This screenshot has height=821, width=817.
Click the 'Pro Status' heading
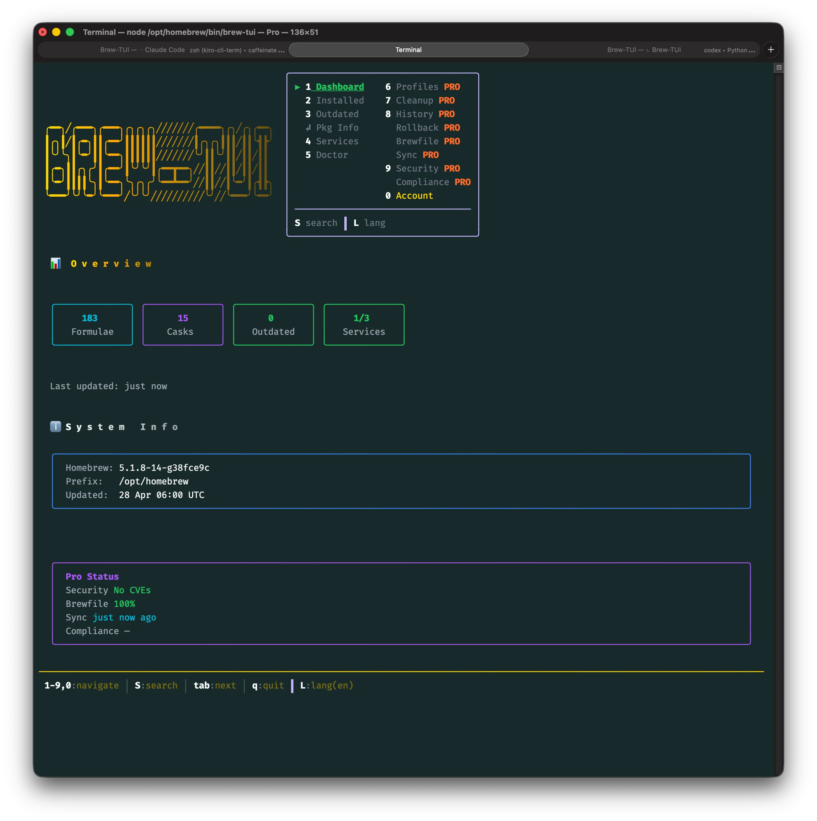(x=92, y=576)
